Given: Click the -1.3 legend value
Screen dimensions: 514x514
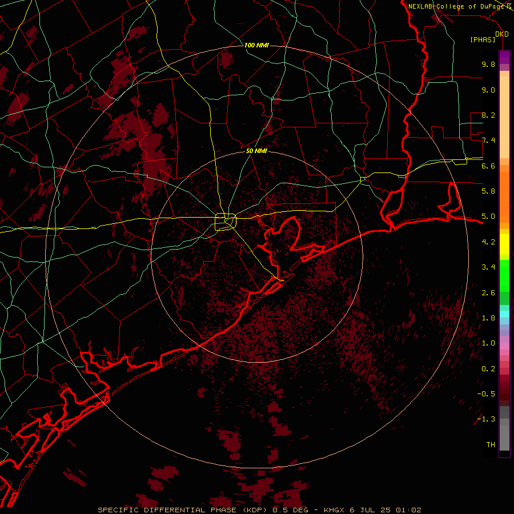Looking at the screenshot, I should point(486,419).
